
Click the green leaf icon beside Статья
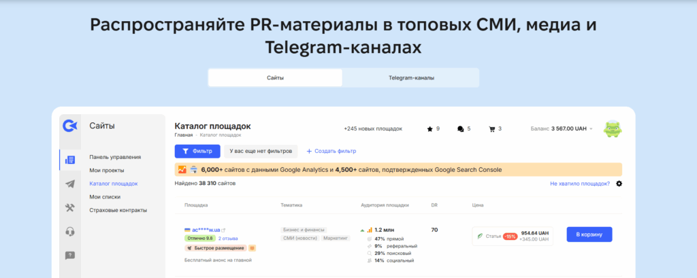481,237
